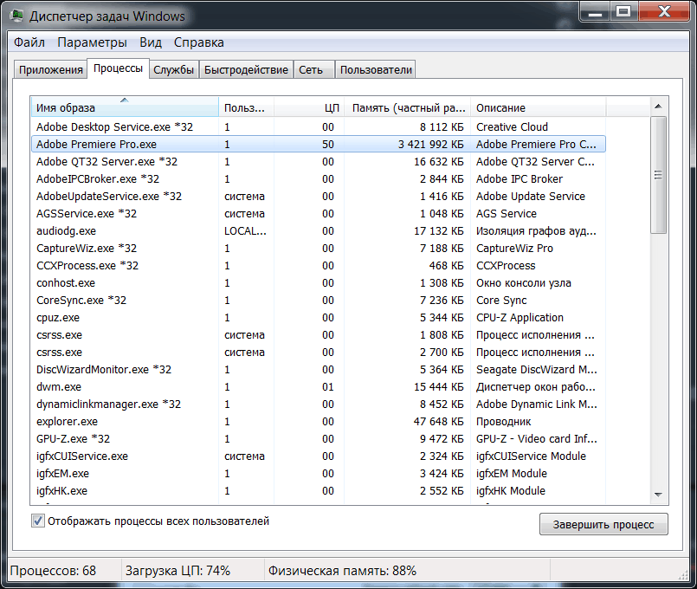This screenshot has height=589, width=697.
Task: Select the igfxEM.exe process
Action: [x=319, y=474]
